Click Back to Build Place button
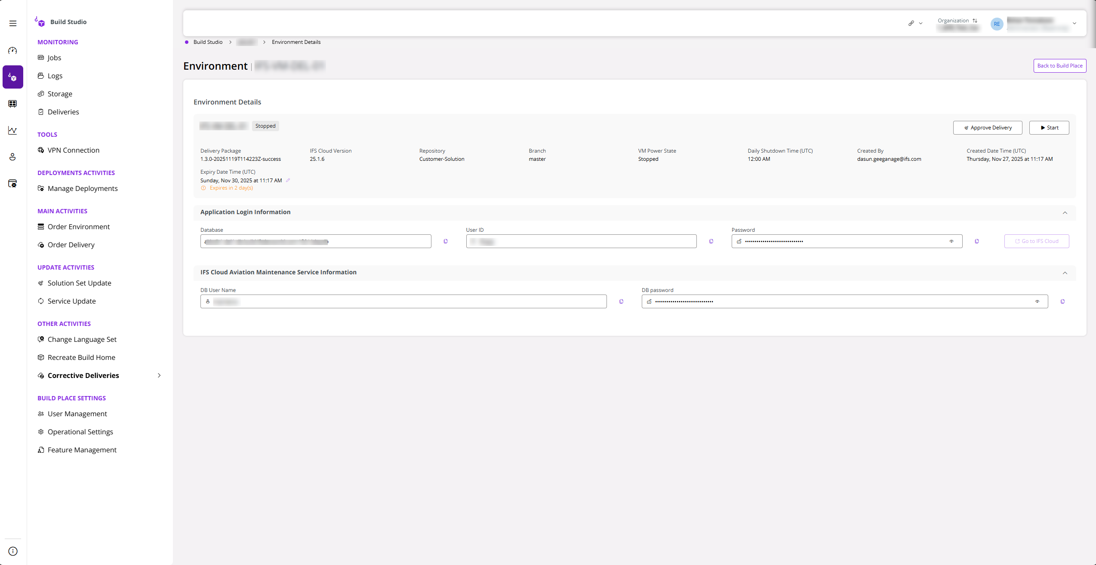This screenshot has height=565, width=1096. coord(1060,66)
